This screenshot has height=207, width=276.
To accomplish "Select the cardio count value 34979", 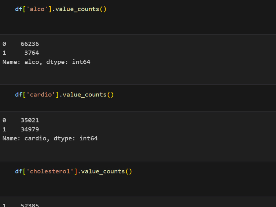I will (30, 129).
